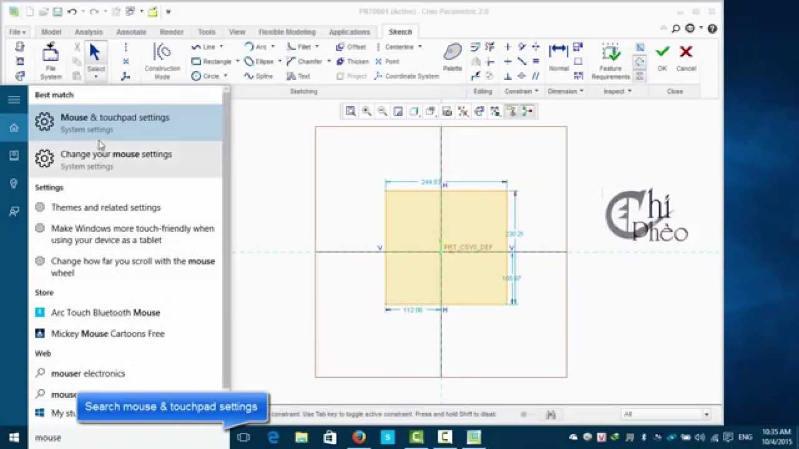
Task: Click OK to accept sketch
Action: [x=662, y=58]
